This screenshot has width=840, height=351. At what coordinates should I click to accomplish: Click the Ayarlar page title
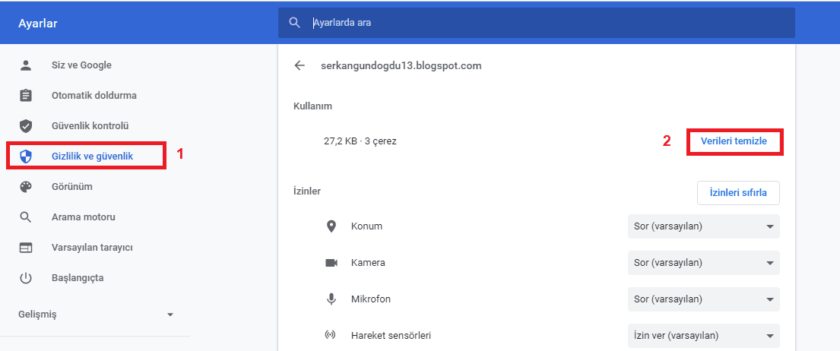(37, 24)
